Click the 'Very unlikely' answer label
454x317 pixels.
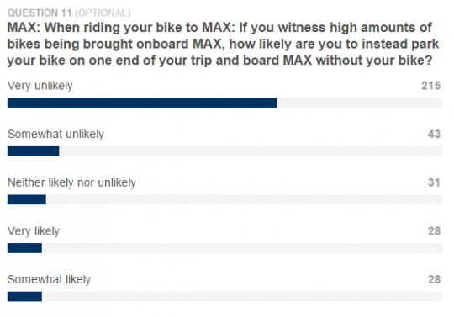(40, 86)
